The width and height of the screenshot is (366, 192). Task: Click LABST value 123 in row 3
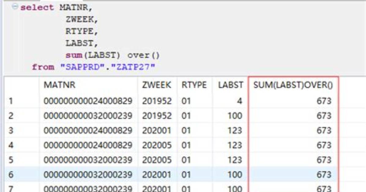pos(235,131)
